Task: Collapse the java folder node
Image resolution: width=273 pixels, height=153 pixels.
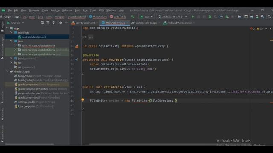Action: tap(11, 41)
